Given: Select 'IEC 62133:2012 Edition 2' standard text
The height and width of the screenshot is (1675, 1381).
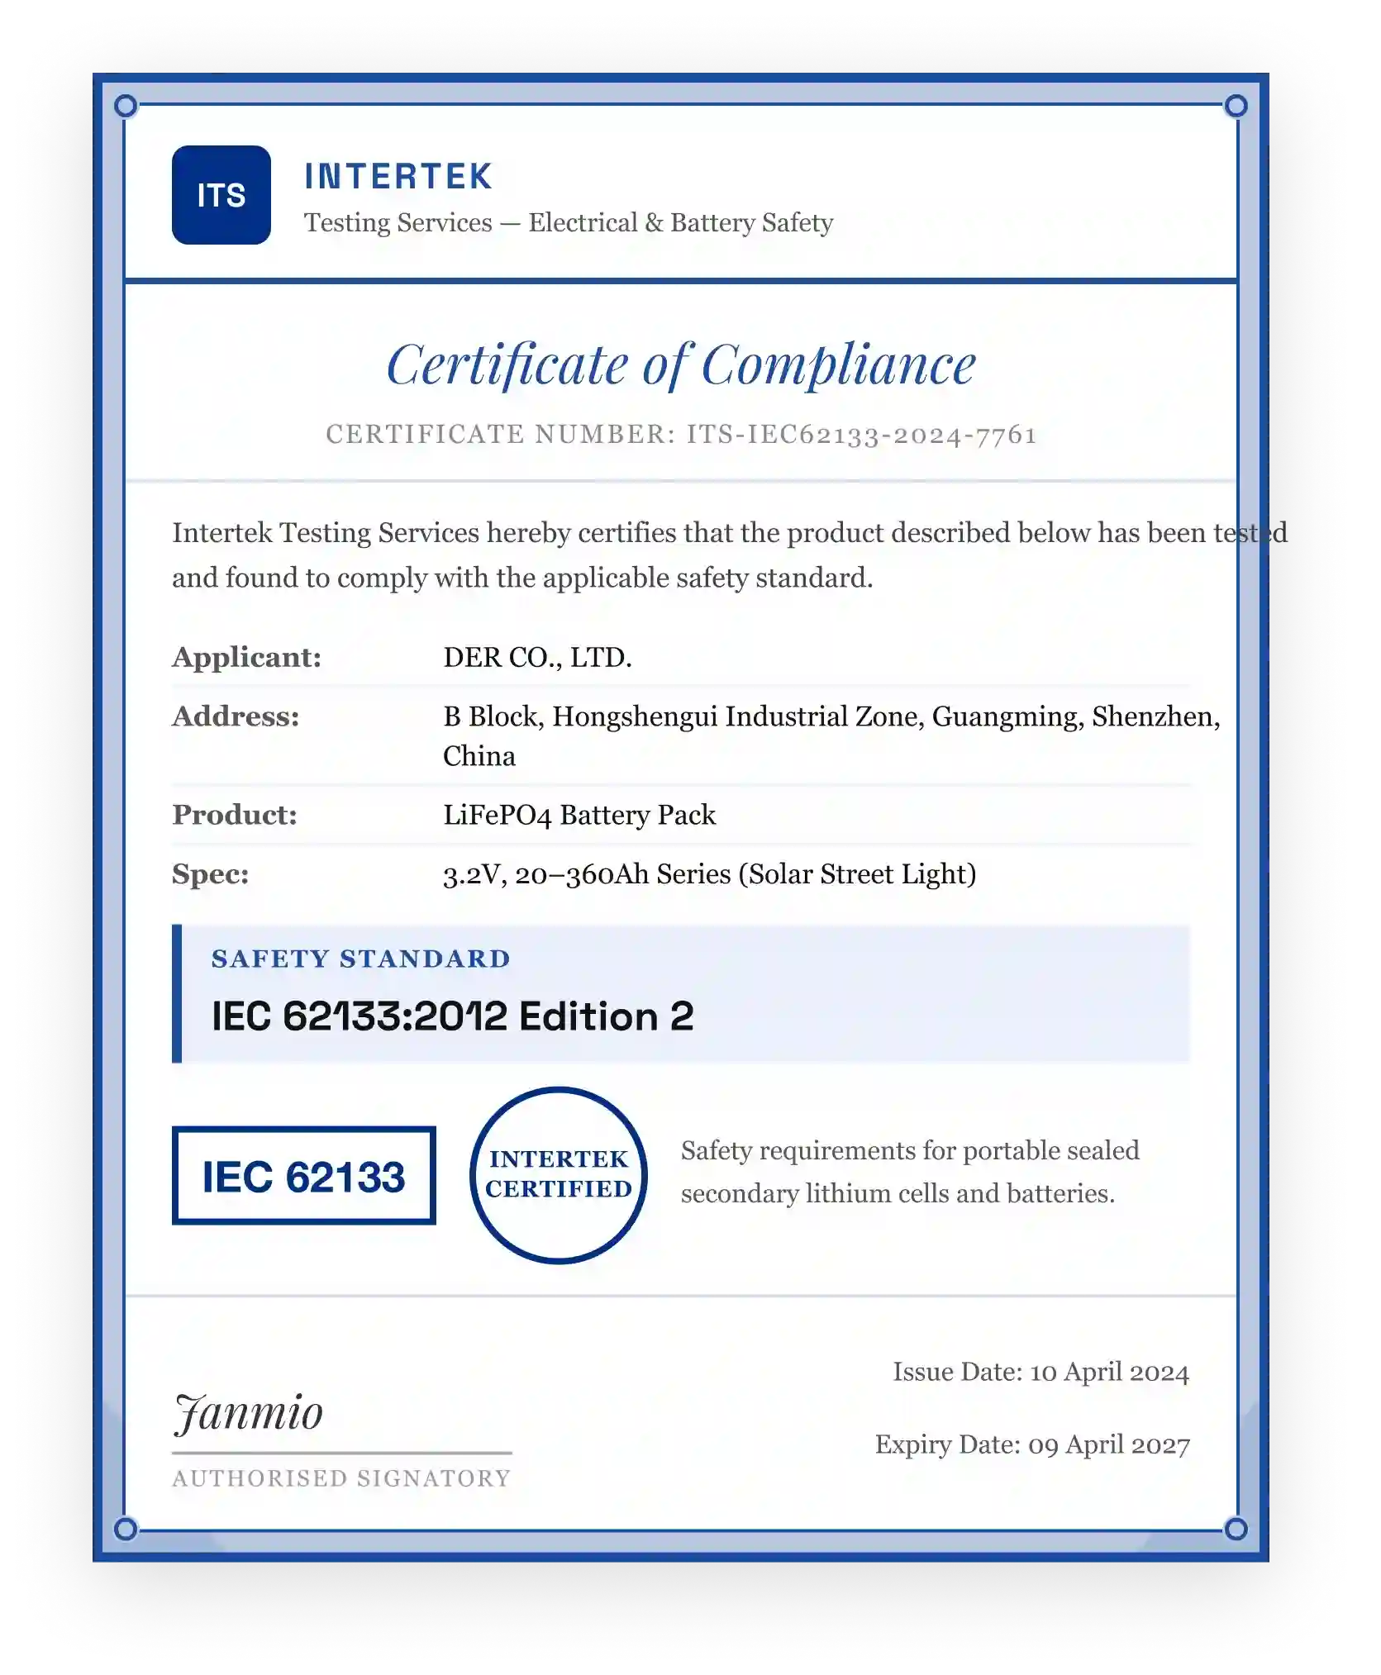Looking at the screenshot, I should (x=453, y=1016).
